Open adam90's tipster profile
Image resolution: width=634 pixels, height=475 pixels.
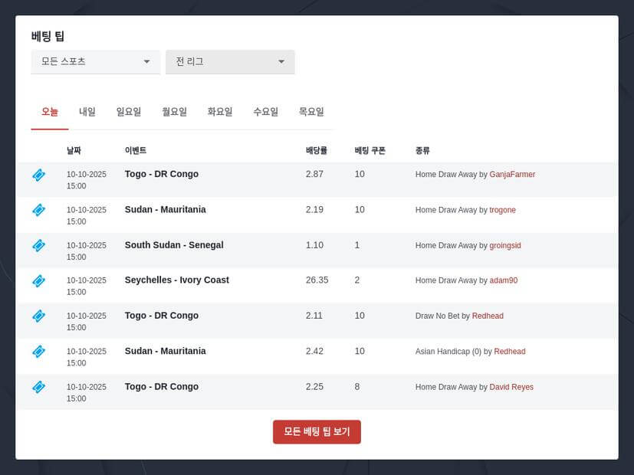pyautogui.click(x=503, y=280)
